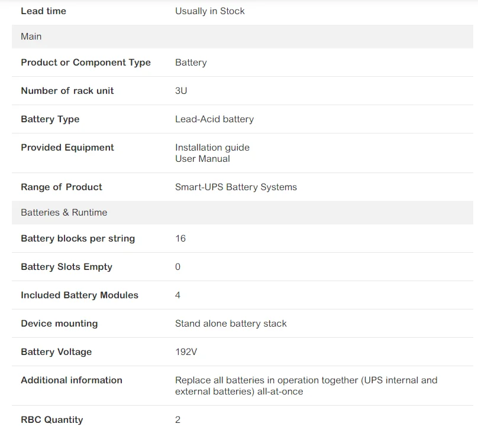Click the Lead time label
This screenshot has height=430, width=478.
click(x=43, y=11)
